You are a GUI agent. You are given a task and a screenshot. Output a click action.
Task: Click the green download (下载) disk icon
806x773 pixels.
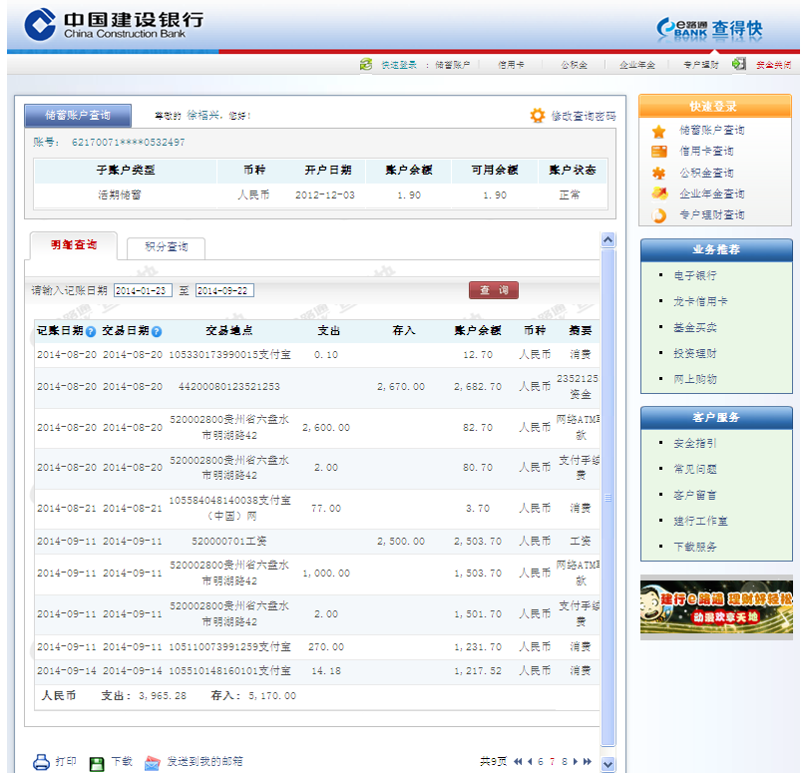click(x=97, y=763)
